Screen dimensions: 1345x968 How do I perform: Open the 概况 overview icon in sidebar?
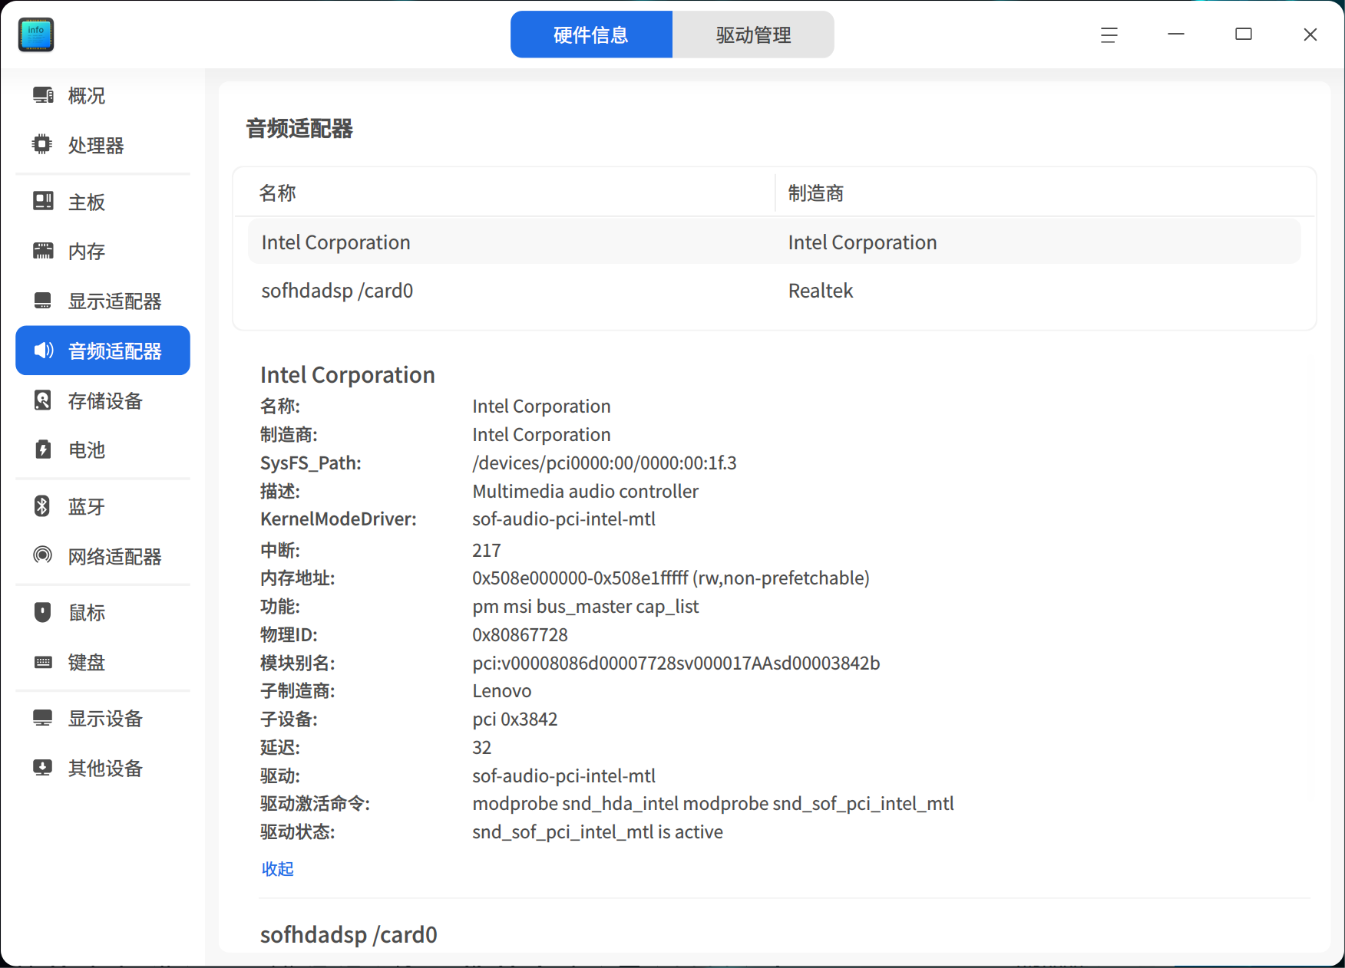point(43,95)
